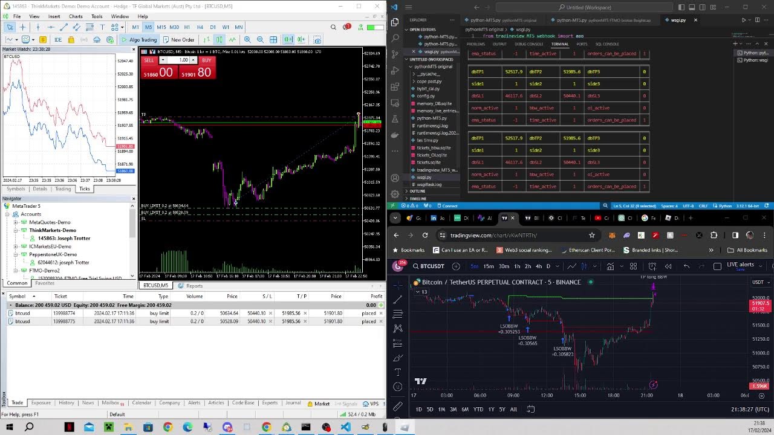Open MetaTrader Tools menu
This screenshot has width=774, height=435.
(97, 16)
